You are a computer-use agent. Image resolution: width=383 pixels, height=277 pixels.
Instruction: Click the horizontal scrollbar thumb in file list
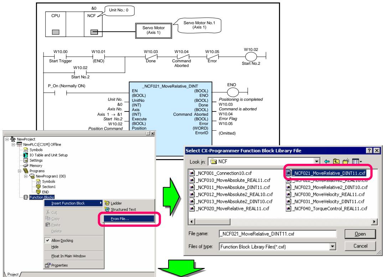[x=212, y=221]
